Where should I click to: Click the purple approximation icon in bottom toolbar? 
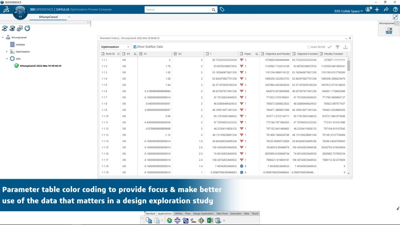(177, 220)
